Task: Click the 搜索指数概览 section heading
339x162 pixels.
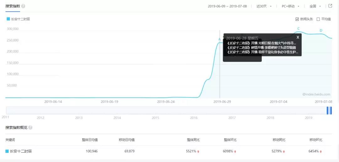Action: [x=16, y=128]
